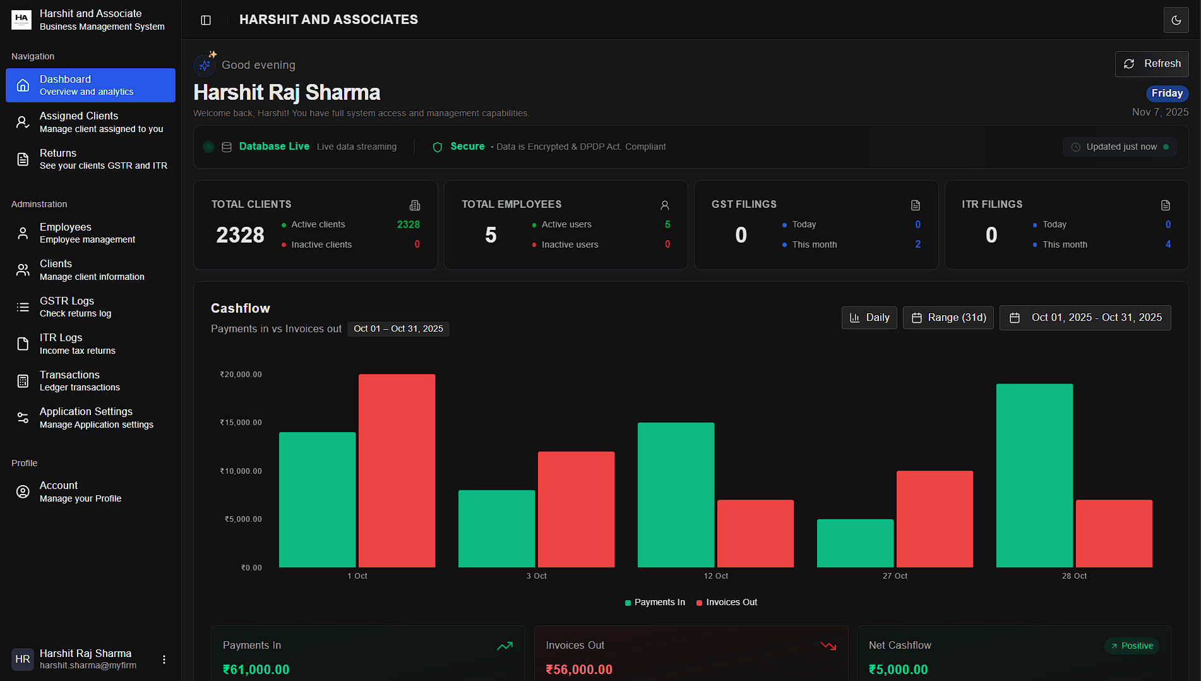Open GSTR Logs with the list icon
Viewport: 1201px width, 681px height.
[x=23, y=307]
